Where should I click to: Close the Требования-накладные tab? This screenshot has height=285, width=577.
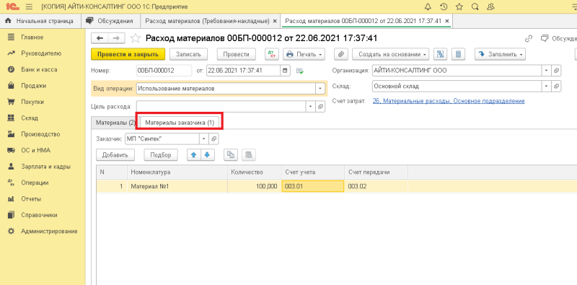click(275, 22)
